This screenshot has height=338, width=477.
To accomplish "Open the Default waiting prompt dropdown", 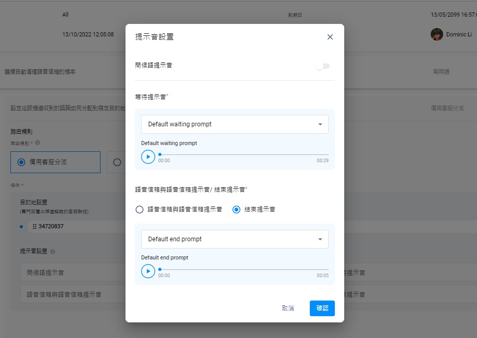I will (234, 124).
